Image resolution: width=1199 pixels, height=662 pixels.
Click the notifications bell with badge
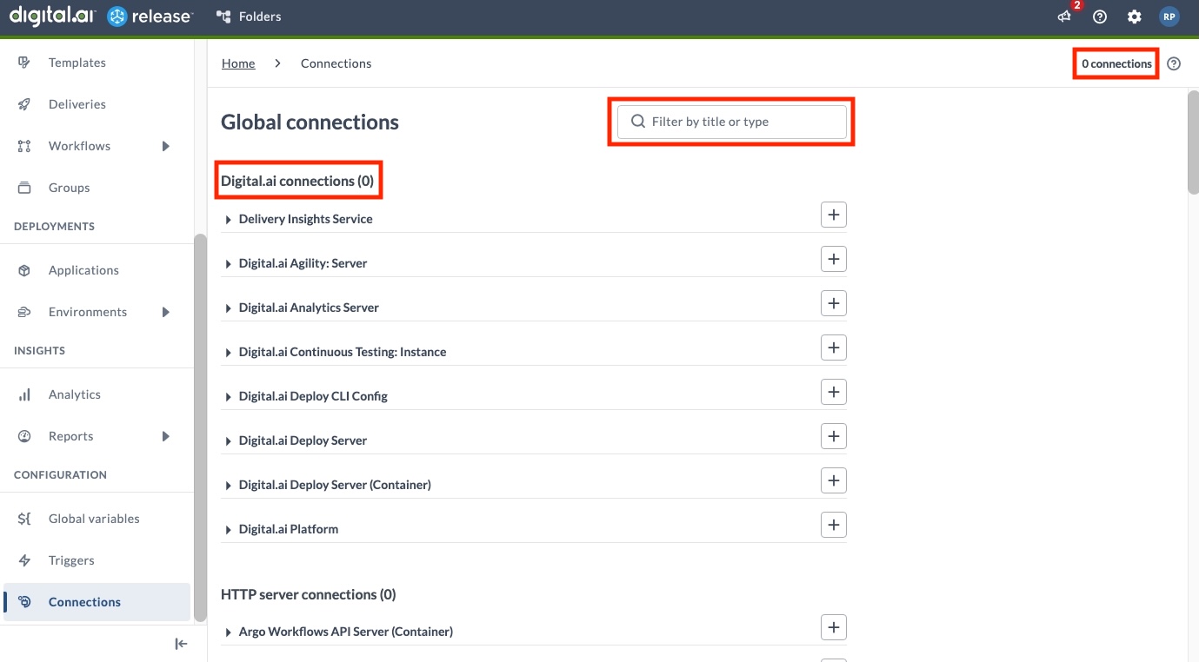(x=1063, y=17)
